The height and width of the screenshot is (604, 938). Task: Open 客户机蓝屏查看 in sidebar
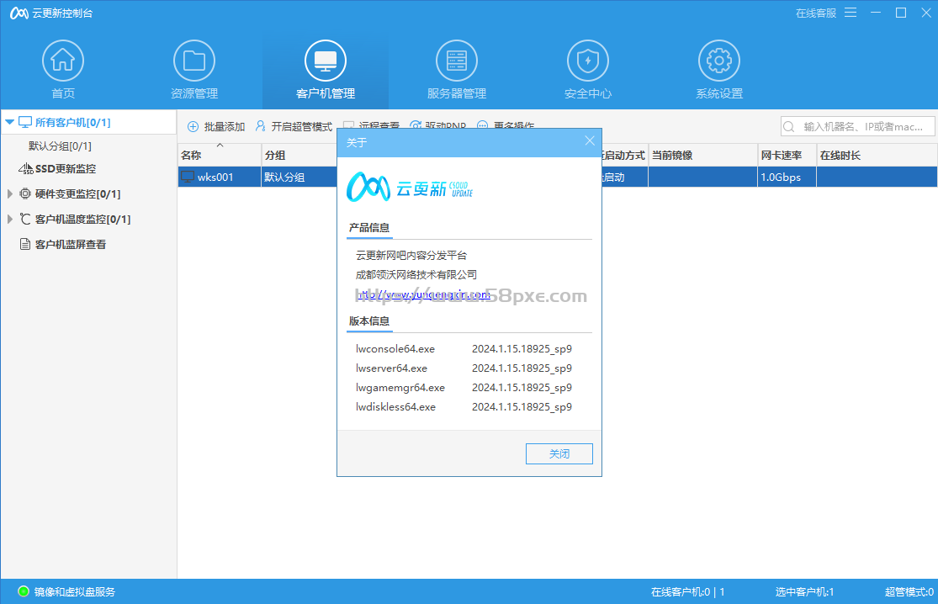(71, 244)
